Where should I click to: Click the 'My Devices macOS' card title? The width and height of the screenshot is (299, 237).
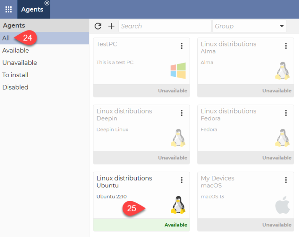[217, 182]
